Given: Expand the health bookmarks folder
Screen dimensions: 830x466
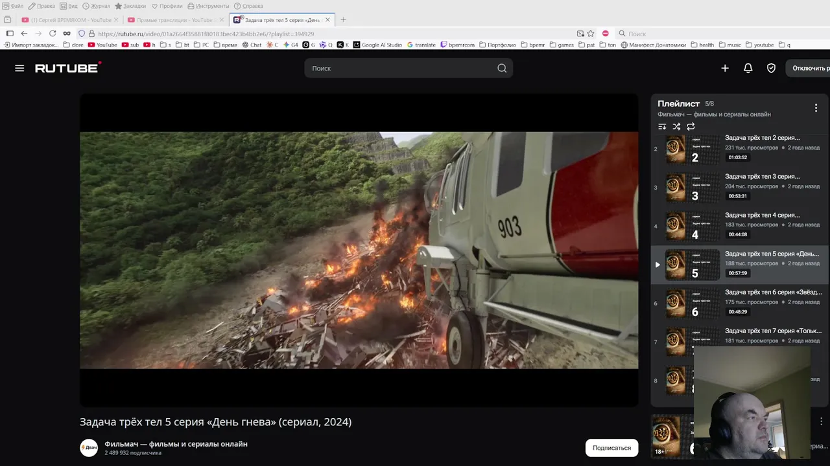Looking at the screenshot, I should coord(702,45).
